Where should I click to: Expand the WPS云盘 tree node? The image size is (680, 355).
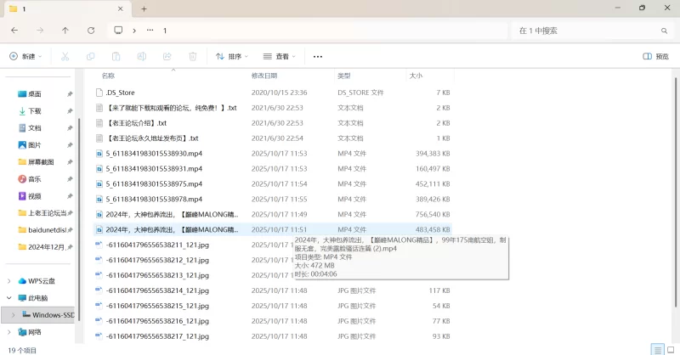9,281
